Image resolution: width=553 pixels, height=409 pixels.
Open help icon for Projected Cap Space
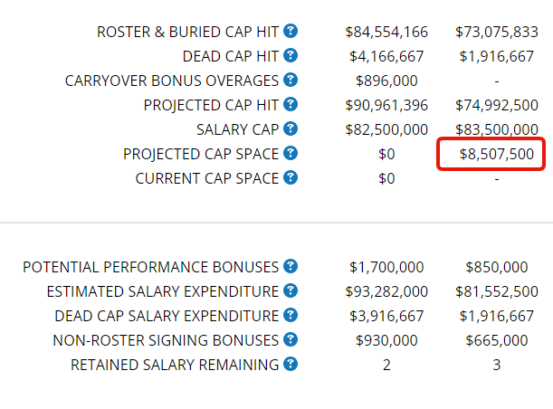(291, 153)
